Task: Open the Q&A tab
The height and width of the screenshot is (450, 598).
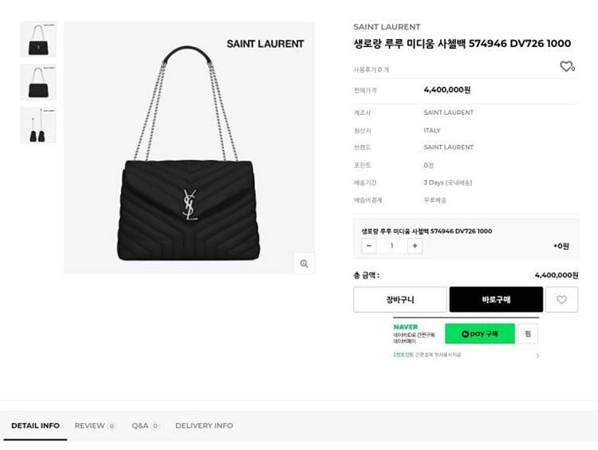Action: (x=145, y=425)
